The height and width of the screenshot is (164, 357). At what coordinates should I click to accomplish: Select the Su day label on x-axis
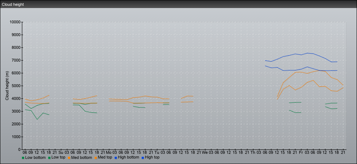click(x=61, y=152)
